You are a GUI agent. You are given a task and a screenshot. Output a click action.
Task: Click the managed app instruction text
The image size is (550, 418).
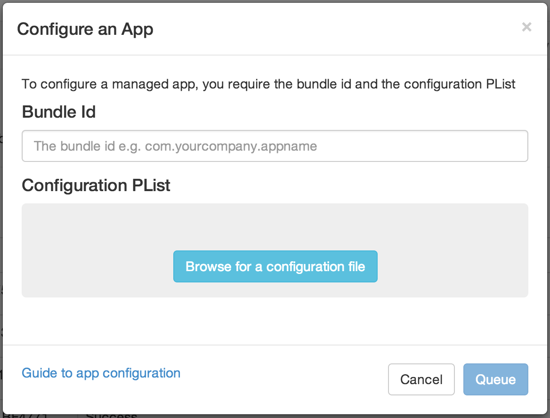(x=268, y=84)
